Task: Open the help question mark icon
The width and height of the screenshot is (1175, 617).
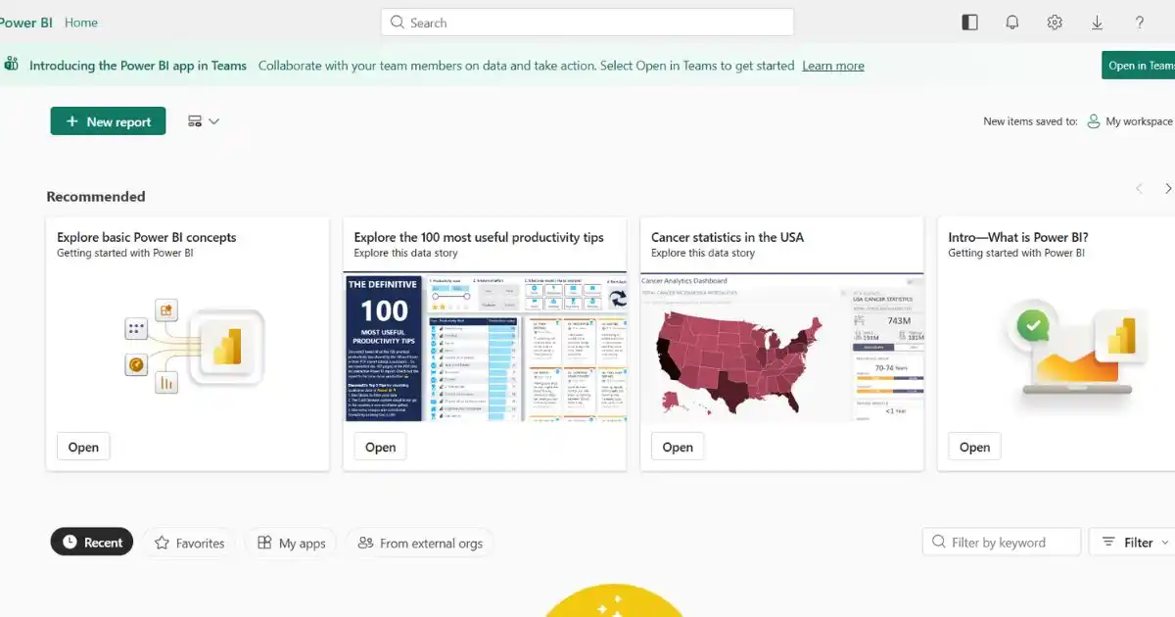Action: tap(1140, 23)
